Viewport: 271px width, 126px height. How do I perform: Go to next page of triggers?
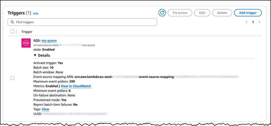coord(259,22)
